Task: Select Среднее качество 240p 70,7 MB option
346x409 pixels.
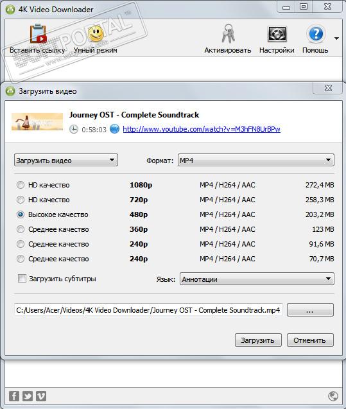Action: coord(21,259)
